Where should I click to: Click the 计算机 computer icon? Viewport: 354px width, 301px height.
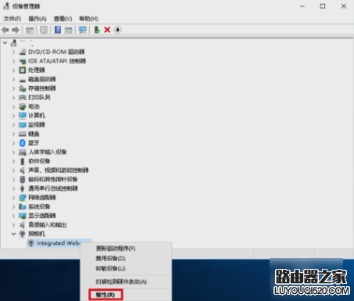click(x=23, y=116)
